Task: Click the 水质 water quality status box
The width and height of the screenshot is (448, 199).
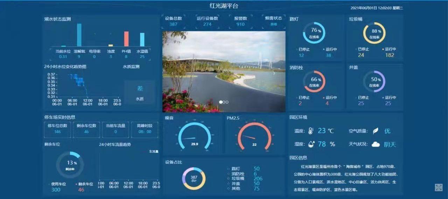Action: [x=140, y=93]
